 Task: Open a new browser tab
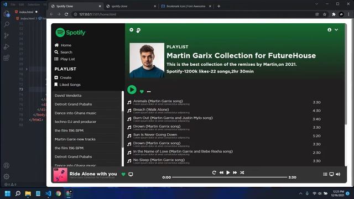[x=218, y=6]
